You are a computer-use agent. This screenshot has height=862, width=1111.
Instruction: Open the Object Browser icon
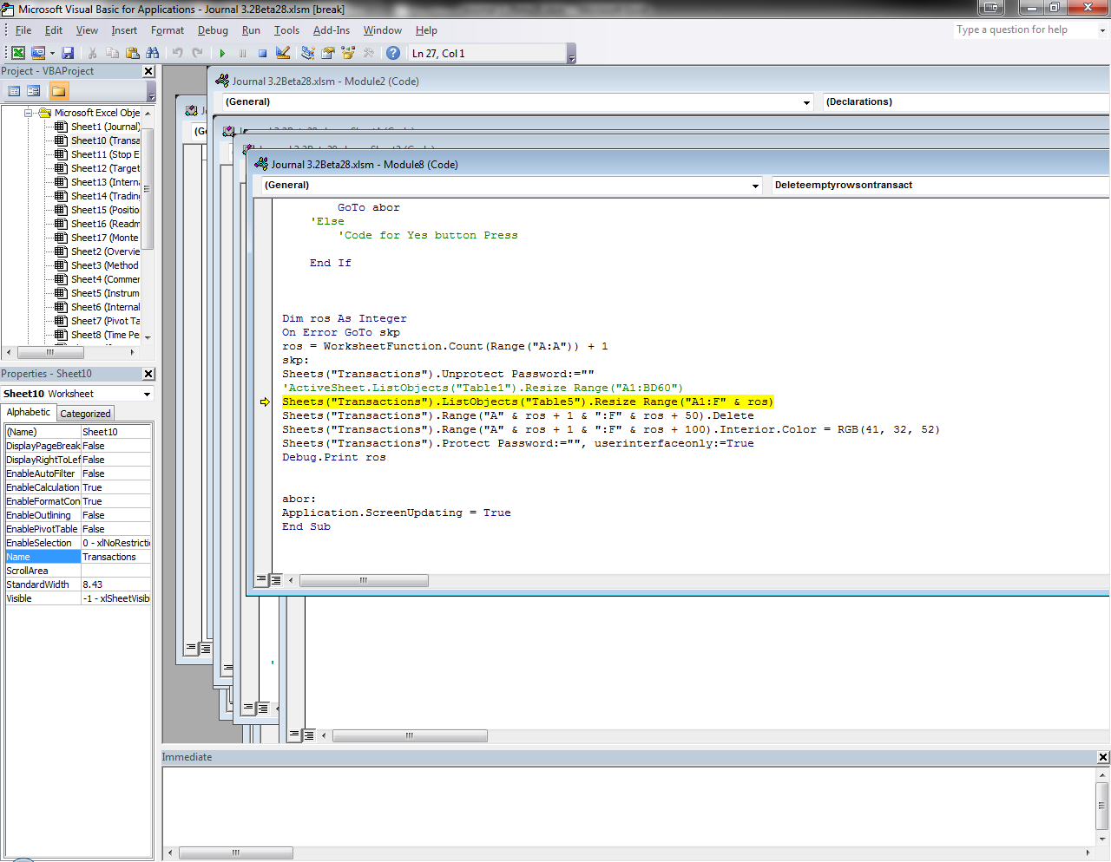pyautogui.click(x=348, y=53)
